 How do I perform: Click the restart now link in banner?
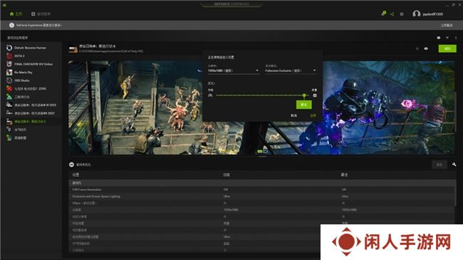point(447,26)
